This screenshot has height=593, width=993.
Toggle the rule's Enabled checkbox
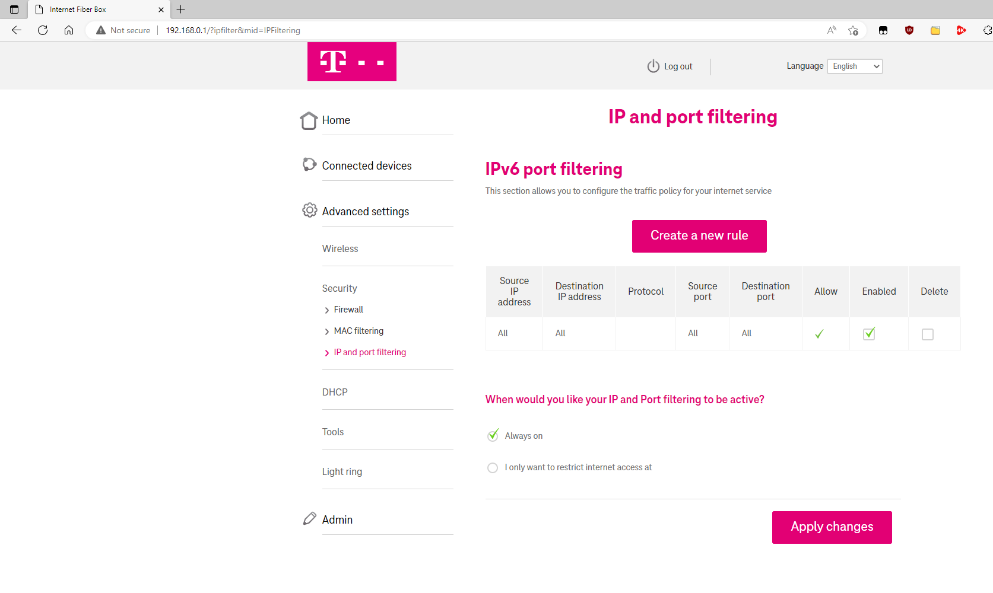pos(869,334)
